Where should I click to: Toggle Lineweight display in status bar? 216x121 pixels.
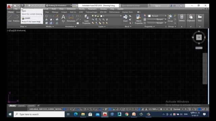(106, 109)
